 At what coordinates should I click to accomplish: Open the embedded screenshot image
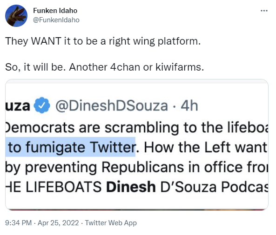click(137, 144)
